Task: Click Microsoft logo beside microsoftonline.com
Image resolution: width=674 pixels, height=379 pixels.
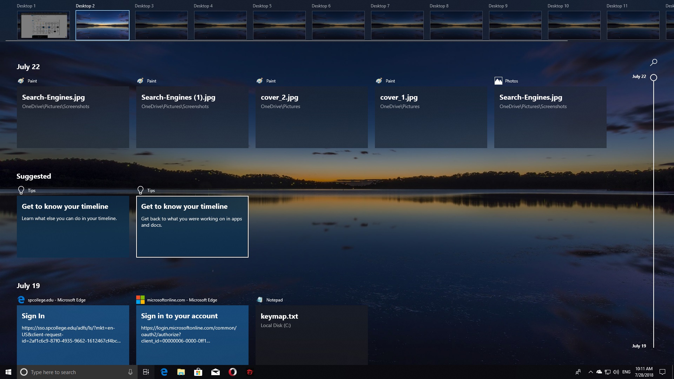Action: pos(140,300)
